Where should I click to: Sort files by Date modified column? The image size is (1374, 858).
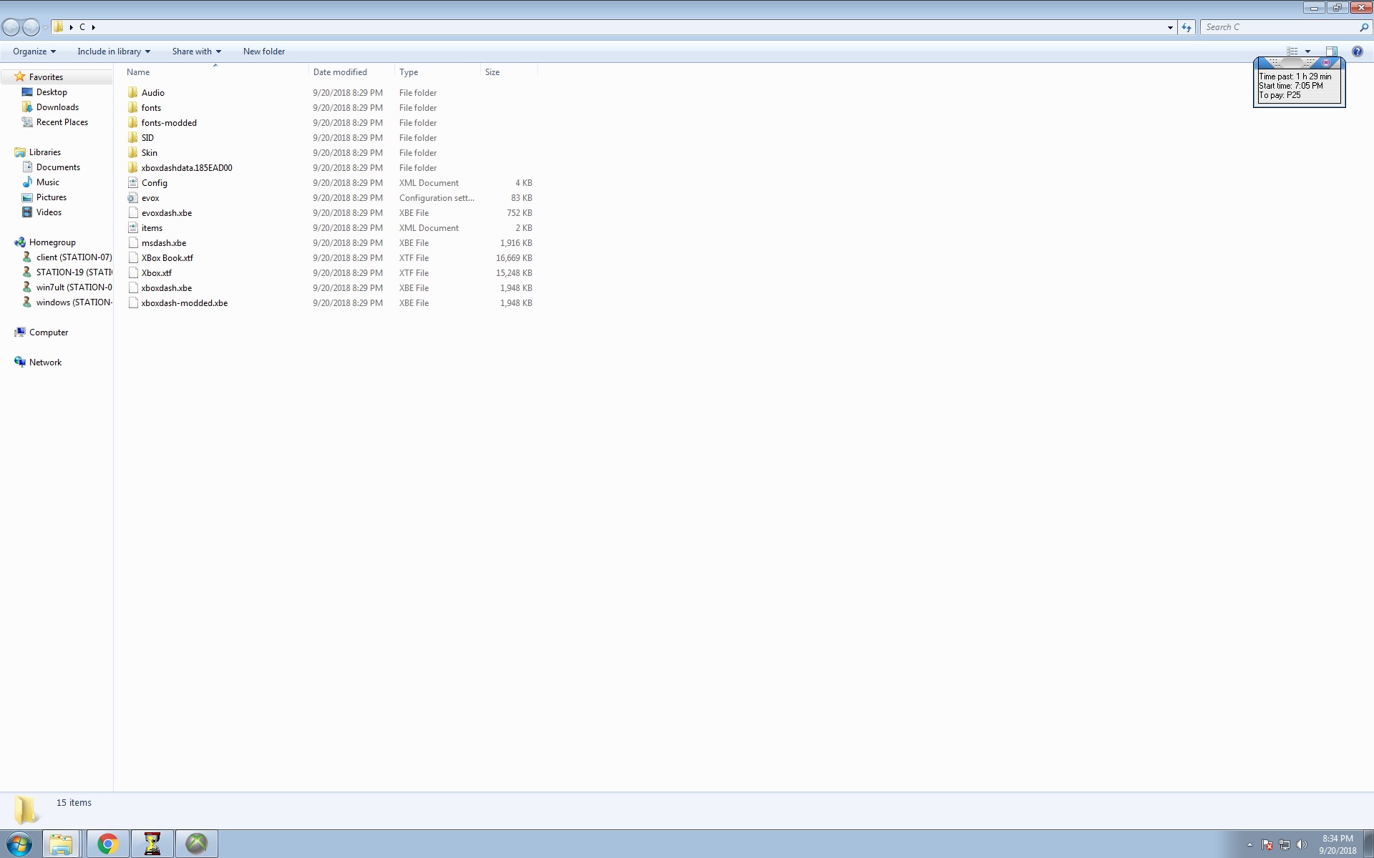tap(340, 72)
